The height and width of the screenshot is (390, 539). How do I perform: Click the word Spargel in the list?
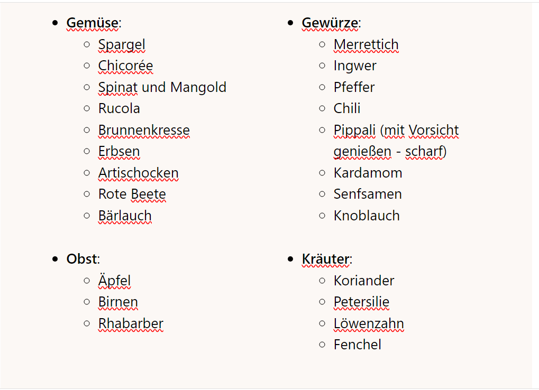(x=122, y=45)
